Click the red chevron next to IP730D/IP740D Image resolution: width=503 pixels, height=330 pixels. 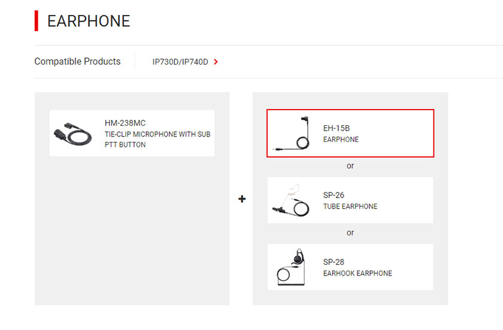(216, 62)
